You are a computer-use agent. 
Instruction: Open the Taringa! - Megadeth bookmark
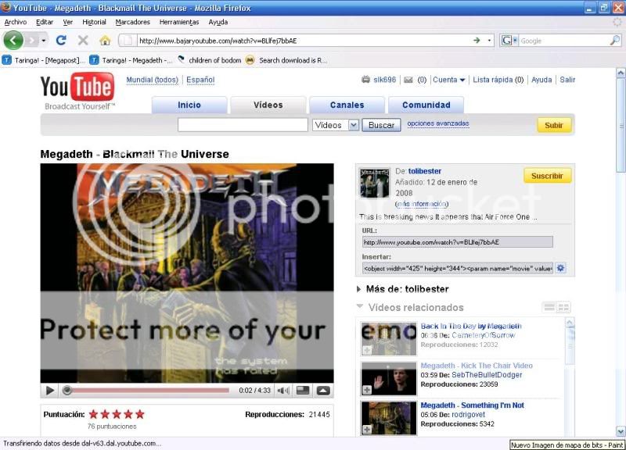[x=131, y=60]
